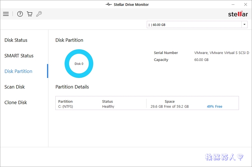The height and width of the screenshot is (167, 252).
Task: Click the 60.00 GB drive combo box
Action: [194, 25]
